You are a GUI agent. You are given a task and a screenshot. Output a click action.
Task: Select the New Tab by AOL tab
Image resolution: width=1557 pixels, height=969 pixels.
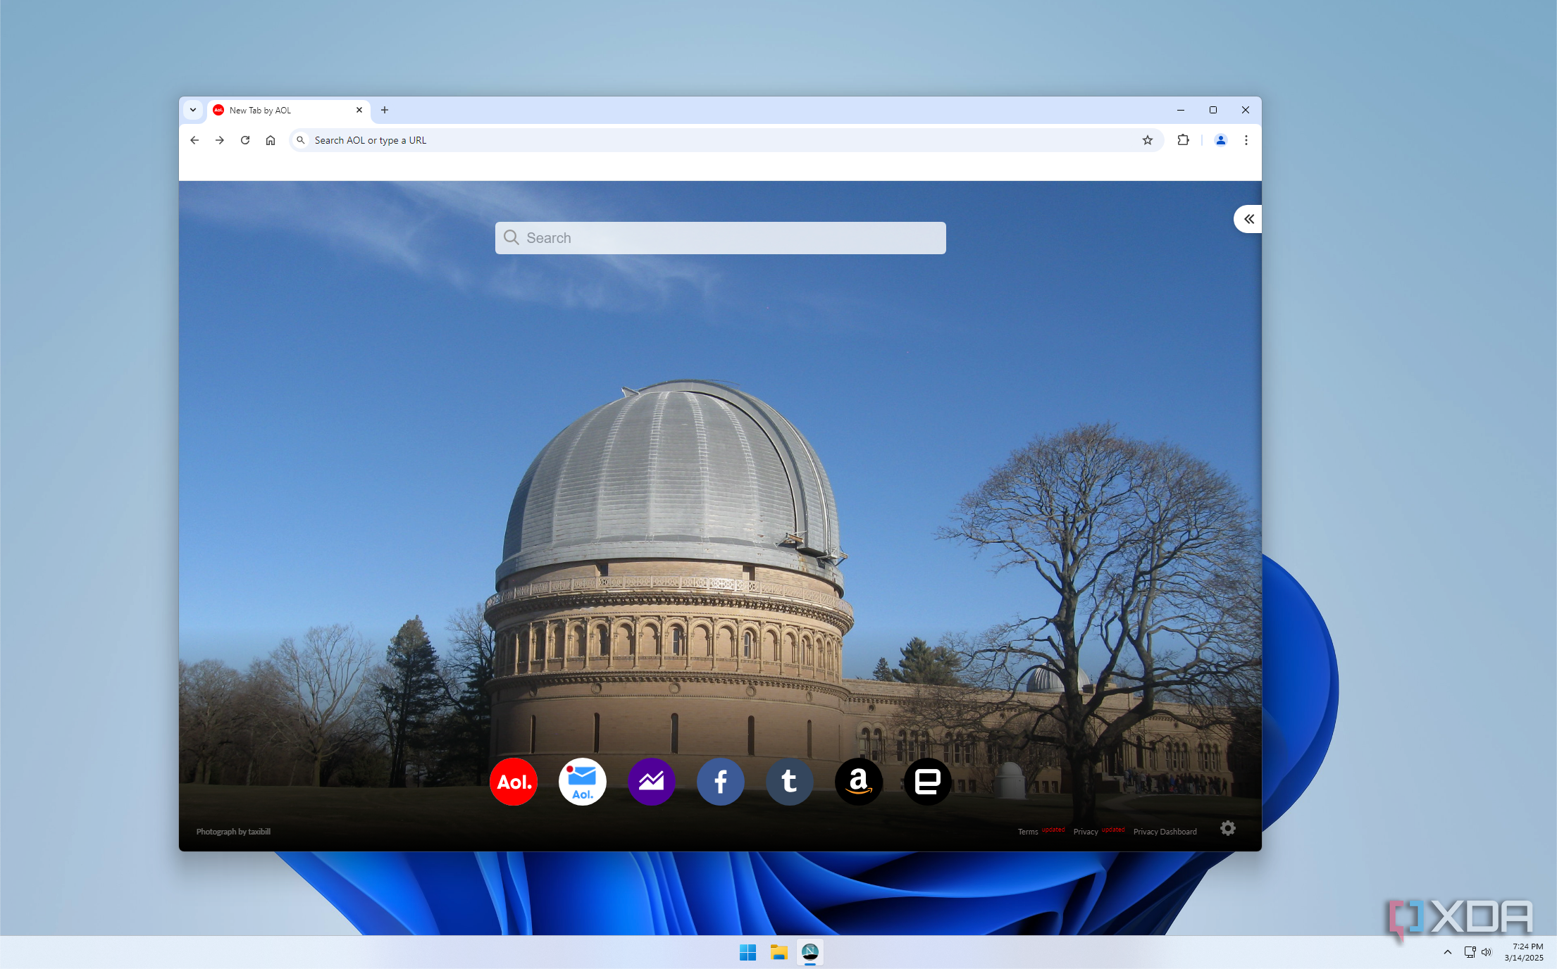tap(287, 110)
